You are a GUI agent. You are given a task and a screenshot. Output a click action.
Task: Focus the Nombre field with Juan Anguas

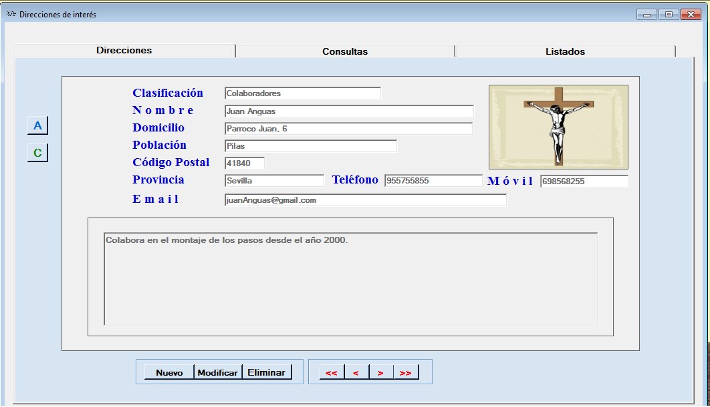pos(348,111)
